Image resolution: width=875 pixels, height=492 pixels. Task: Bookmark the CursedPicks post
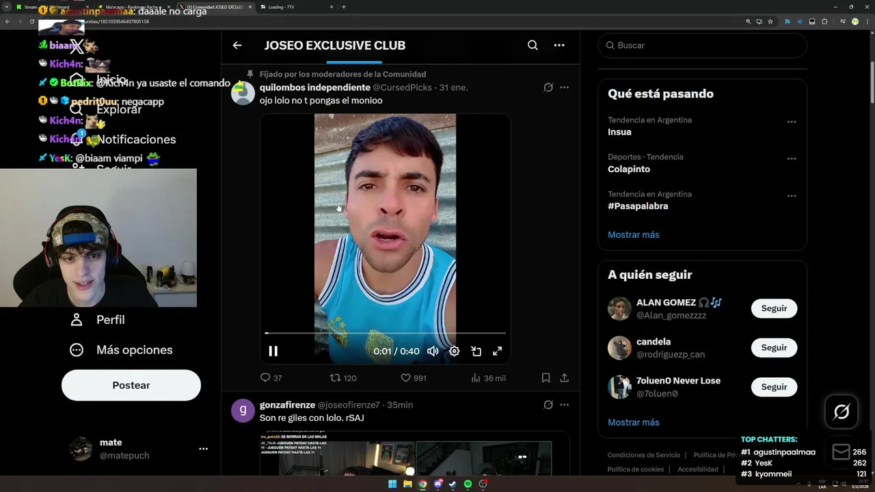[x=546, y=378]
